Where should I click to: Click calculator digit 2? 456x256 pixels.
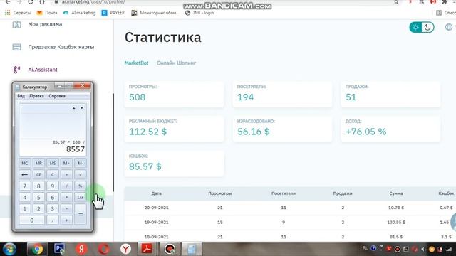38,208
